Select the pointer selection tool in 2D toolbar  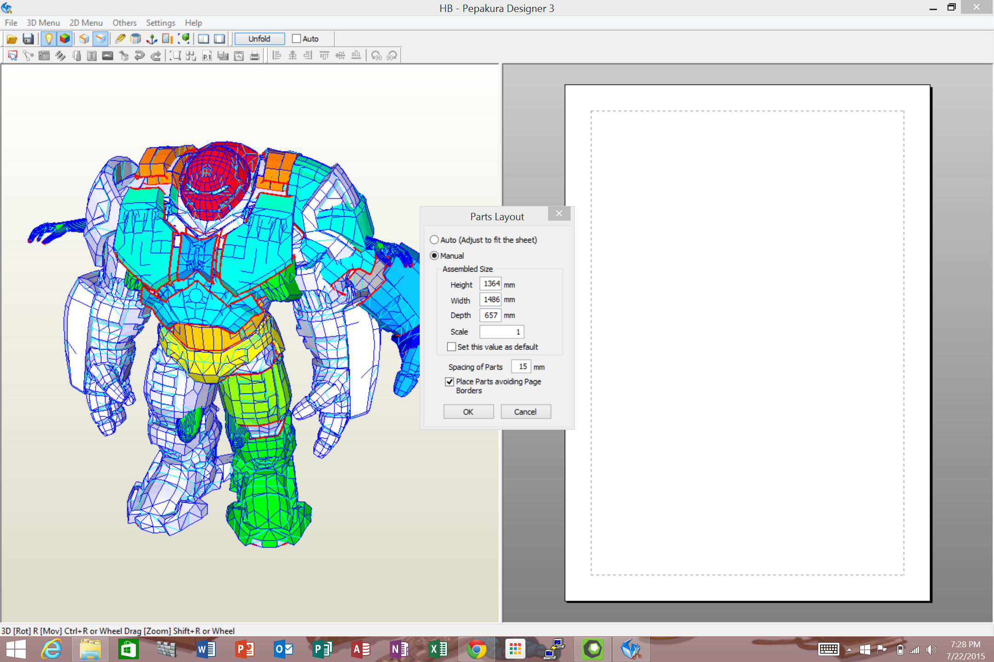pyautogui.click(x=12, y=56)
